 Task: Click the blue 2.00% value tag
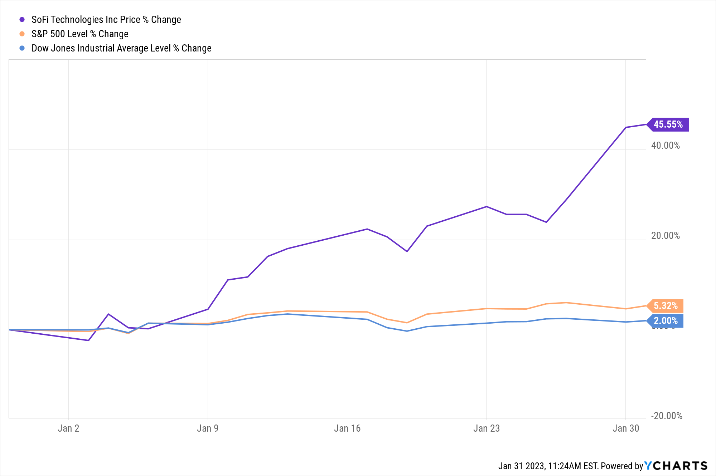666,321
